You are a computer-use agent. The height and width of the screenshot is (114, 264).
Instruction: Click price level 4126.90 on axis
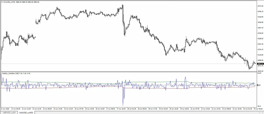pos(260,55)
